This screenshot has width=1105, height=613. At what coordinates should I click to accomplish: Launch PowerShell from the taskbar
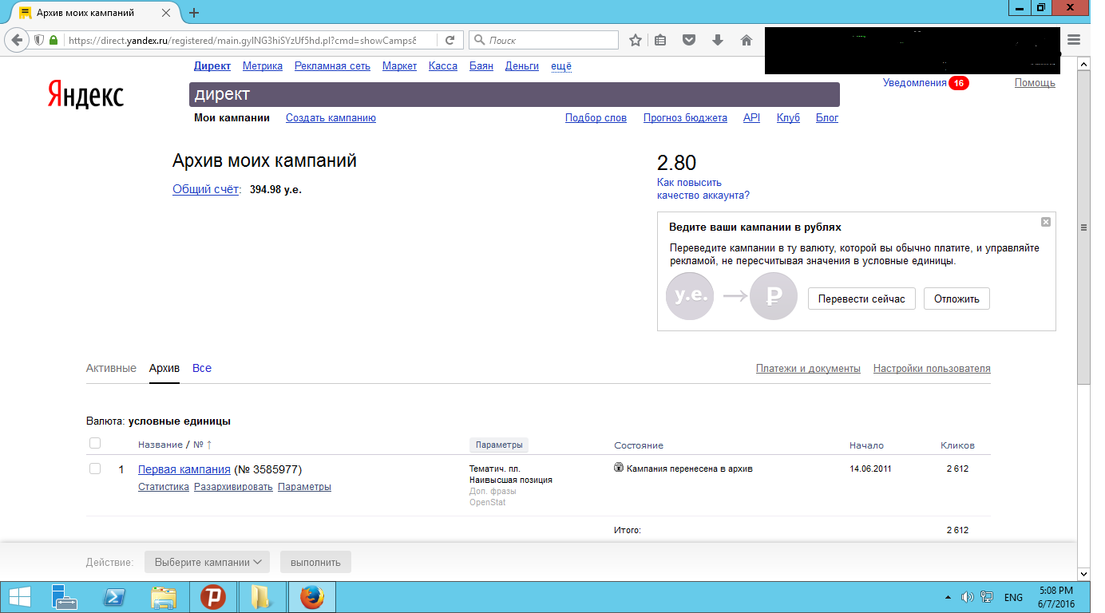pos(116,597)
